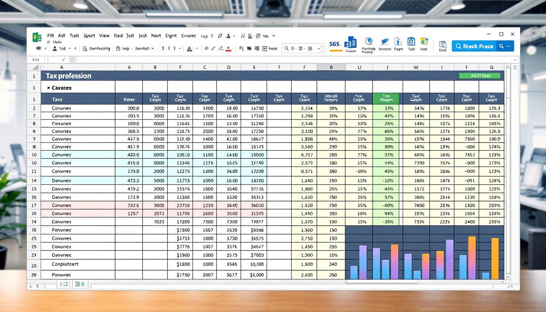The image size is (546, 312).
Task: Click the green button in the title row
Action: 479,76
